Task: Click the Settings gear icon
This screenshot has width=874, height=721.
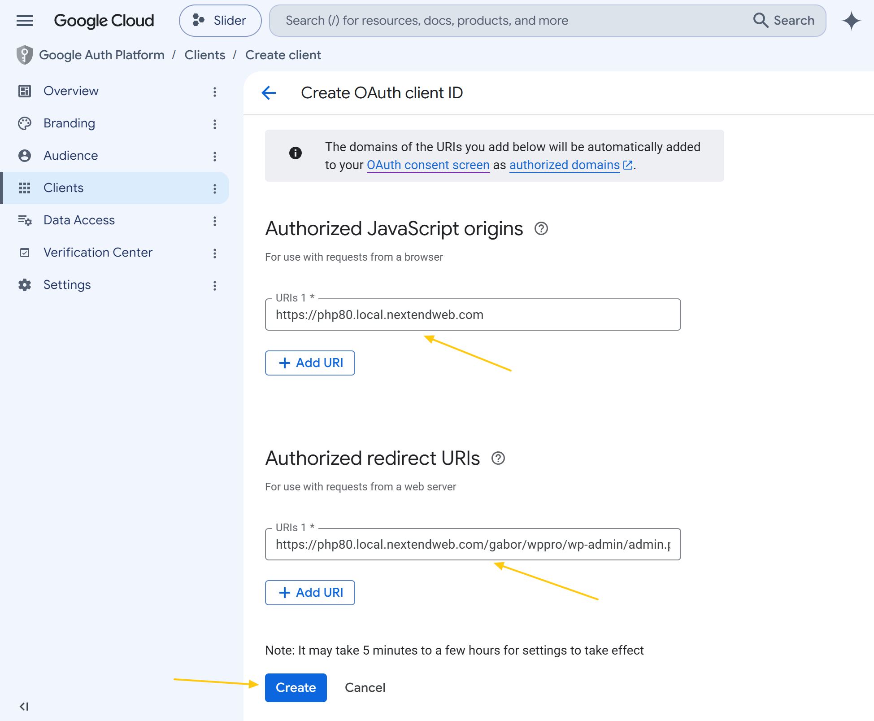Action: (25, 285)
